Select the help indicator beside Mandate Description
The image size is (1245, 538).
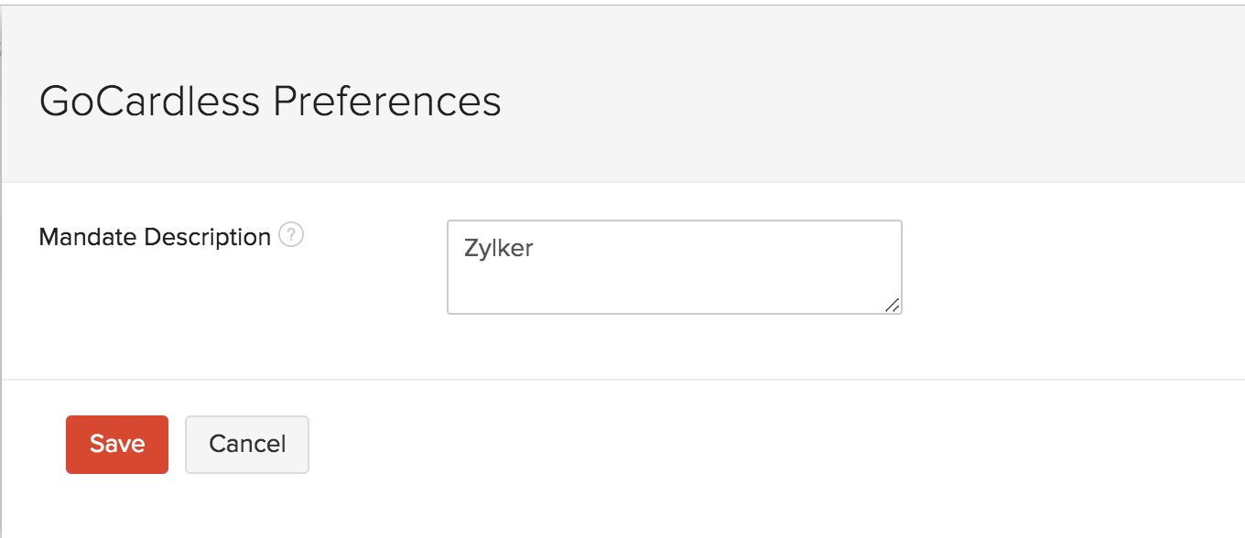(x=290, y=236)
